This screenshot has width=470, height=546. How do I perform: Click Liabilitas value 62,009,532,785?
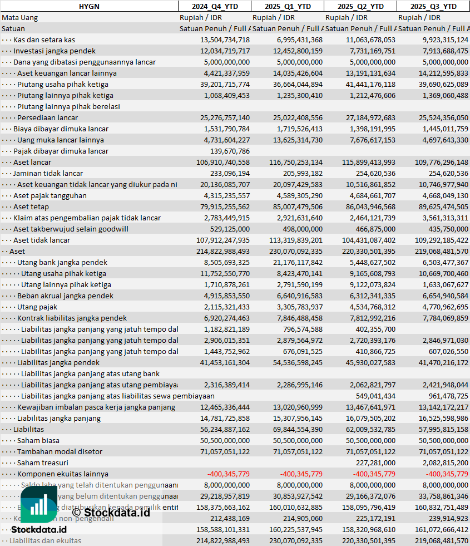370,430
